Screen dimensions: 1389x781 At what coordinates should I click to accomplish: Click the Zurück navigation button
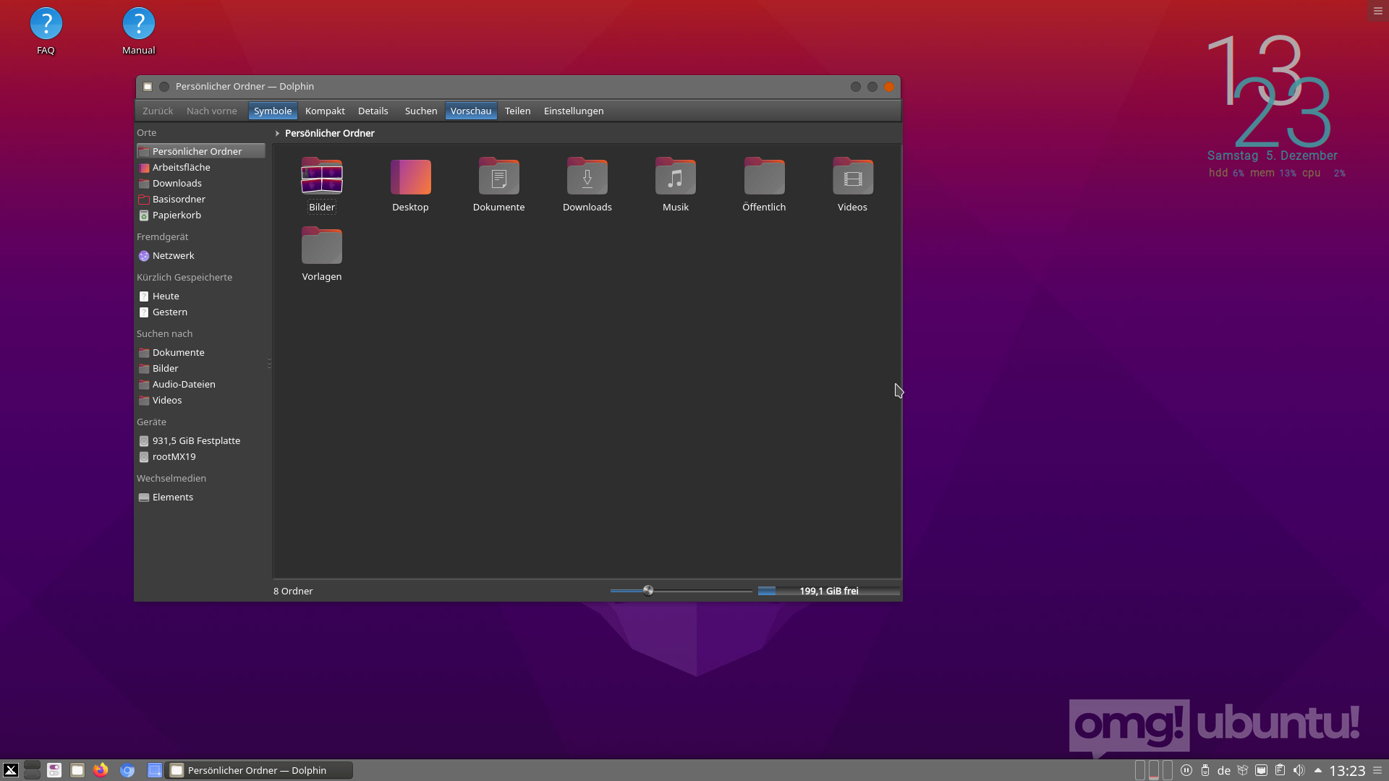158,111
